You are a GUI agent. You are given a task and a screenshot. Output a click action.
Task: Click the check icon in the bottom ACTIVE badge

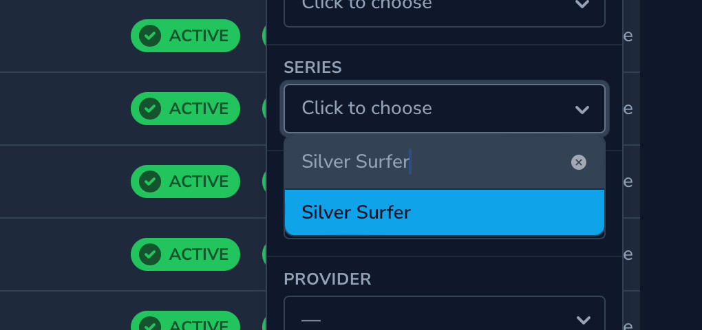(x=150, y=324)
